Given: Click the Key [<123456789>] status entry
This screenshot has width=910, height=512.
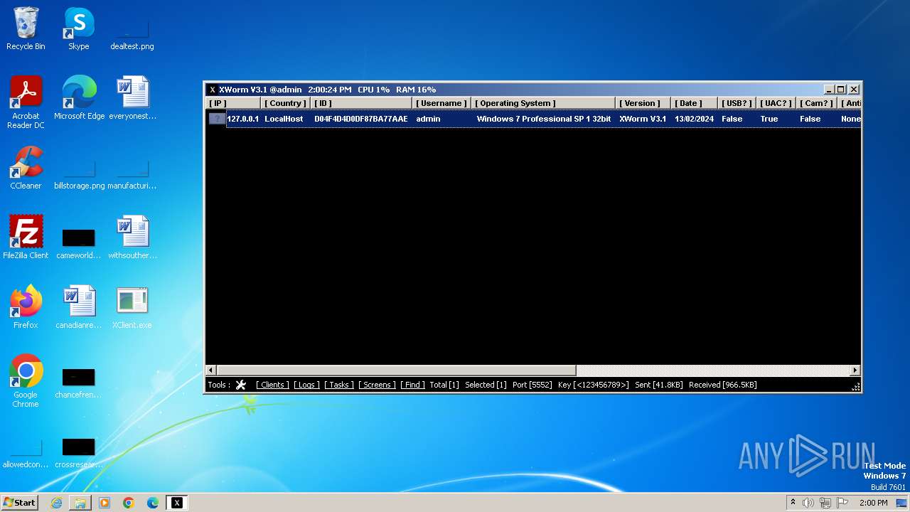Looking at the screenshot, I should pos(594,385).
